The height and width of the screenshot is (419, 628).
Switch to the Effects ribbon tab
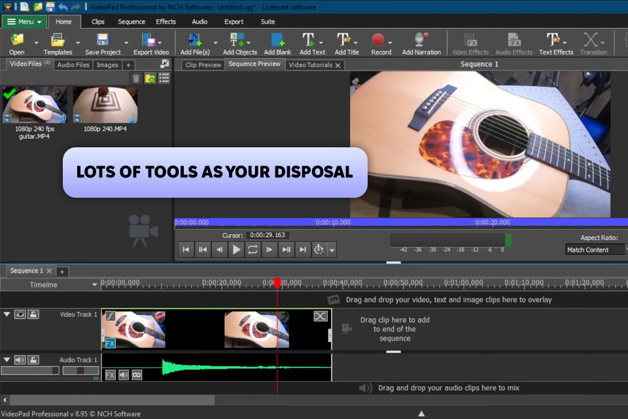tap(166, 22)
